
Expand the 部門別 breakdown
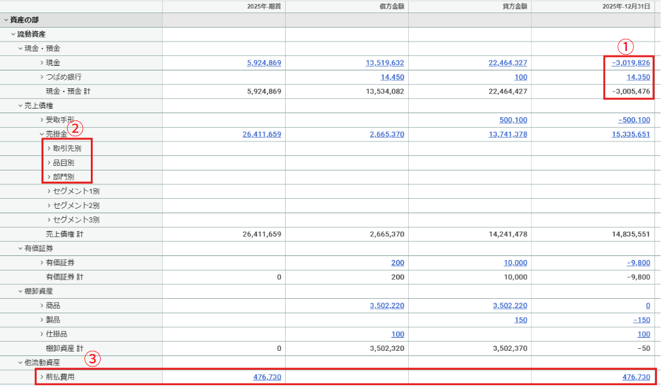click(x=49, y=177)
